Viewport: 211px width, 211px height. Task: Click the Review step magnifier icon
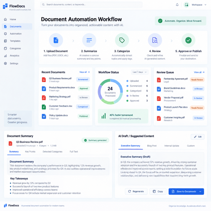[155, 40]
